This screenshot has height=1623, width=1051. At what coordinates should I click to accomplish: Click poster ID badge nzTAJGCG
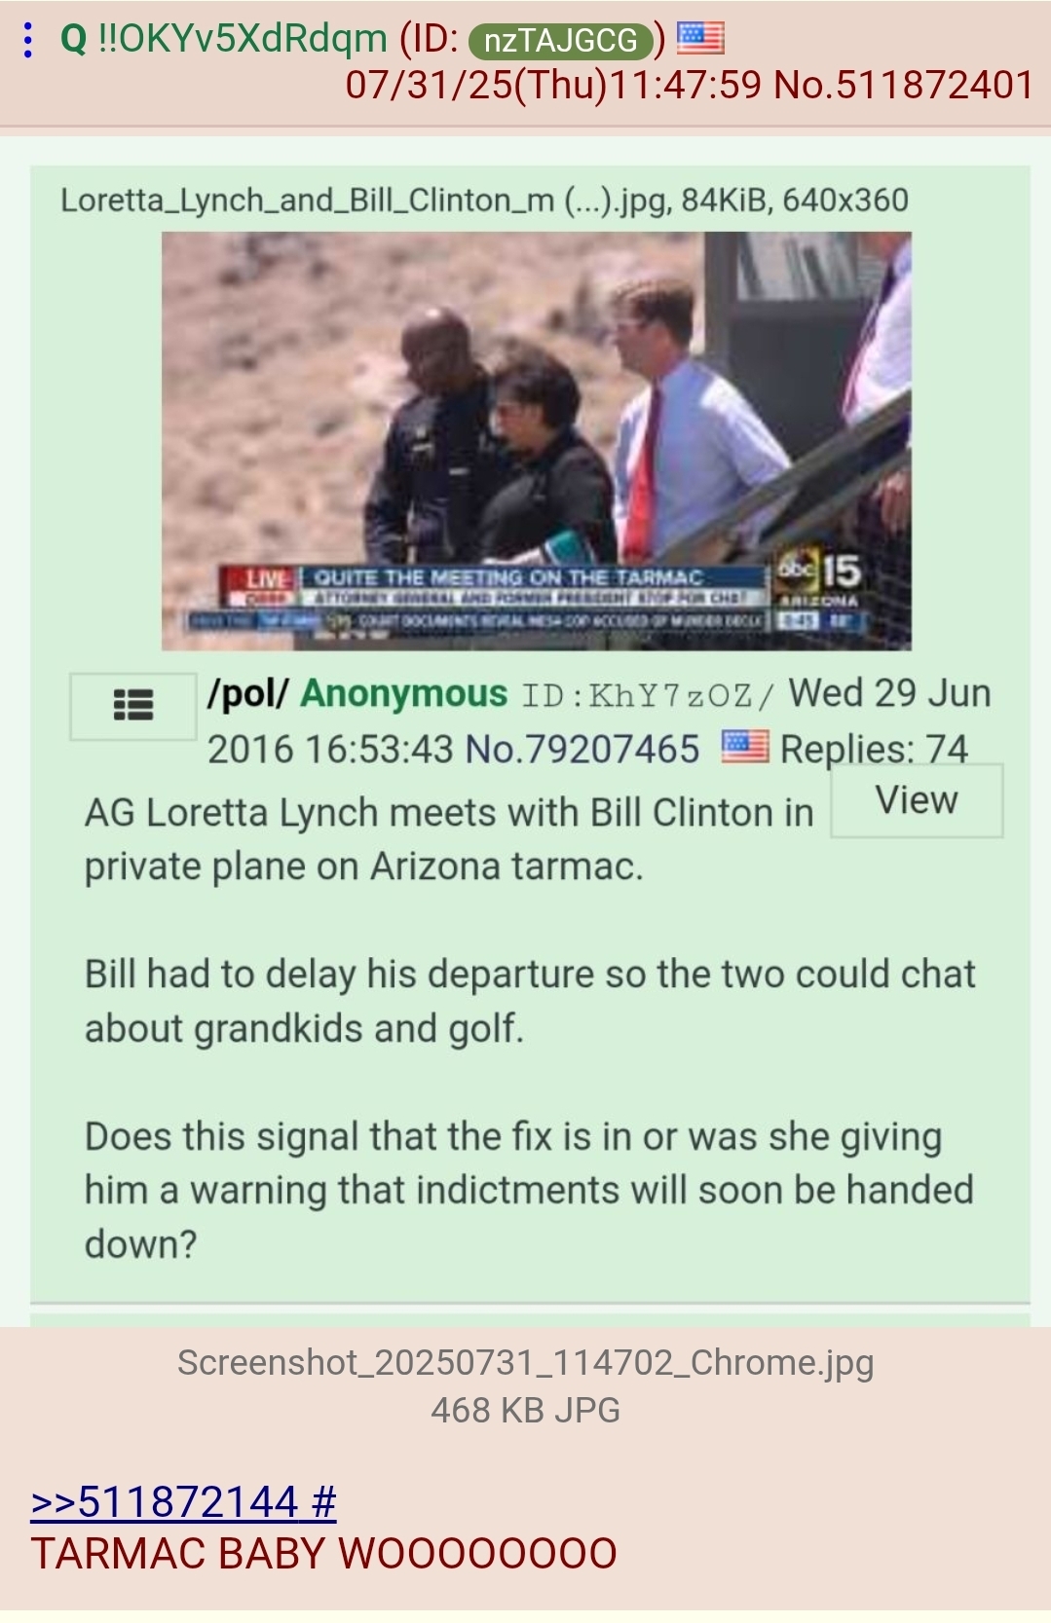[x=560, y=40]
